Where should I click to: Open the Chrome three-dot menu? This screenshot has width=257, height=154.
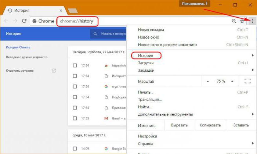click(253, 21)
